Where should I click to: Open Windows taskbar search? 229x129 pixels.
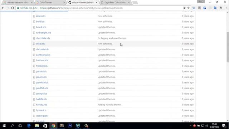(x=12, y=126)
